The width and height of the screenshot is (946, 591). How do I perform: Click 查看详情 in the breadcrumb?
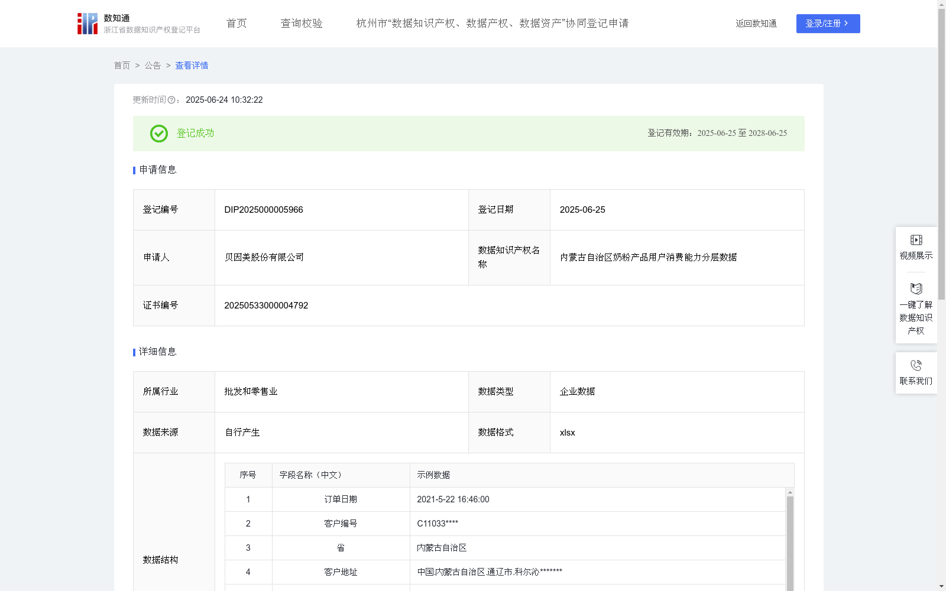coord(192,66)
